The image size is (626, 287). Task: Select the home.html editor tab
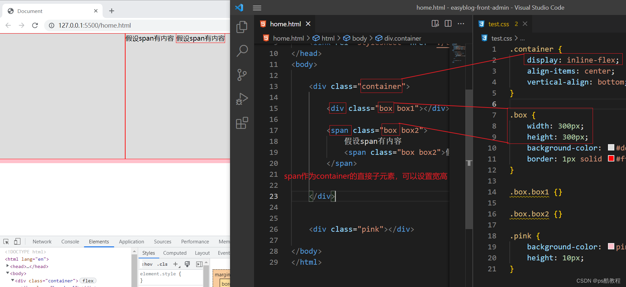[x=285, y=24]
